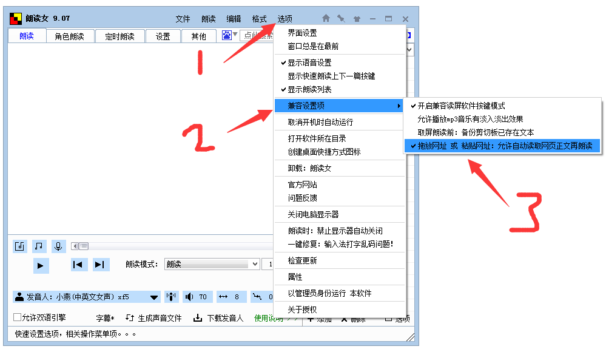
Task: Switch to the 角色朗读 tab
Action: (70, 36)
